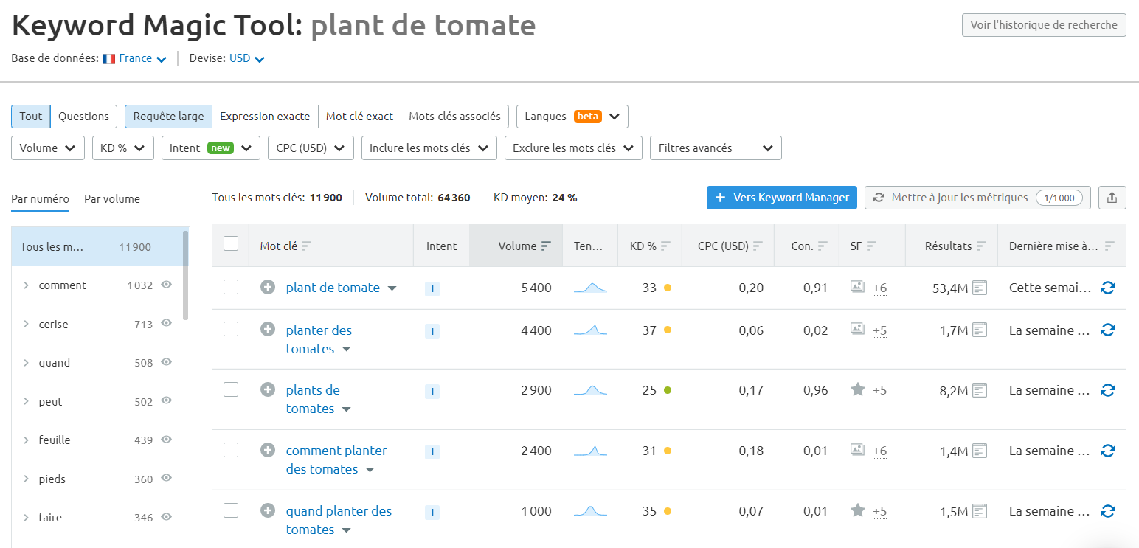Change currency from USD dropdown

click(x=246, y=58)
